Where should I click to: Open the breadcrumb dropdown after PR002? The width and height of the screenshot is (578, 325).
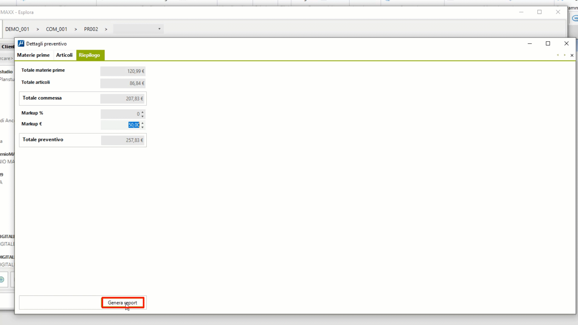point(159,29)
